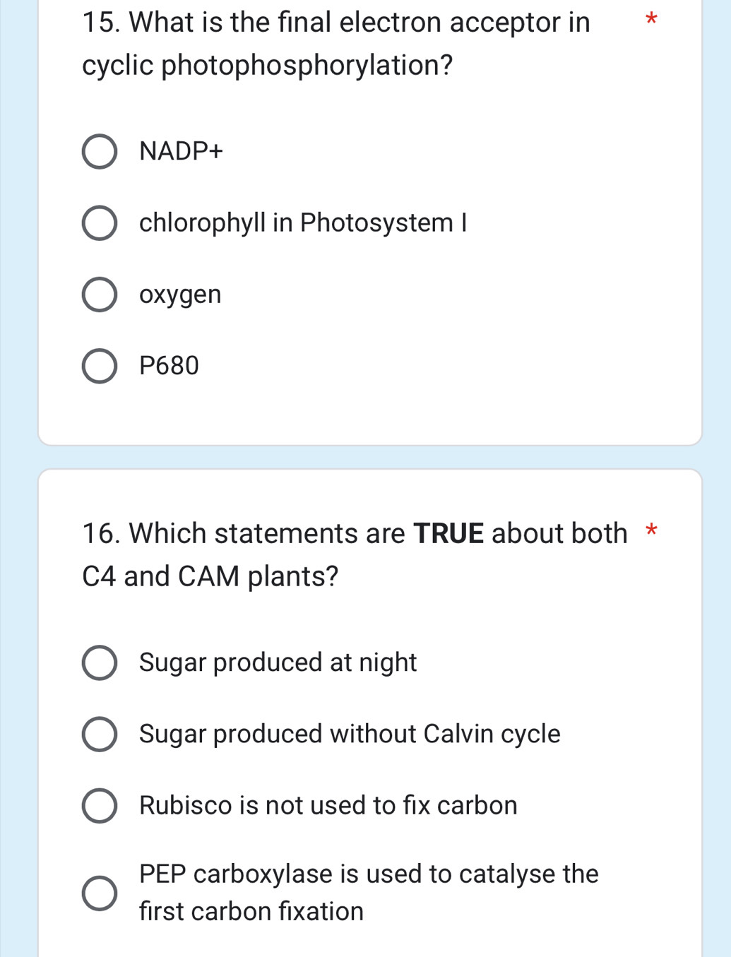Click the chlorophyll in Photosystem I label text
Image resolution: width=731 pixels, height=957 pixels.
[x=304, y=222]
